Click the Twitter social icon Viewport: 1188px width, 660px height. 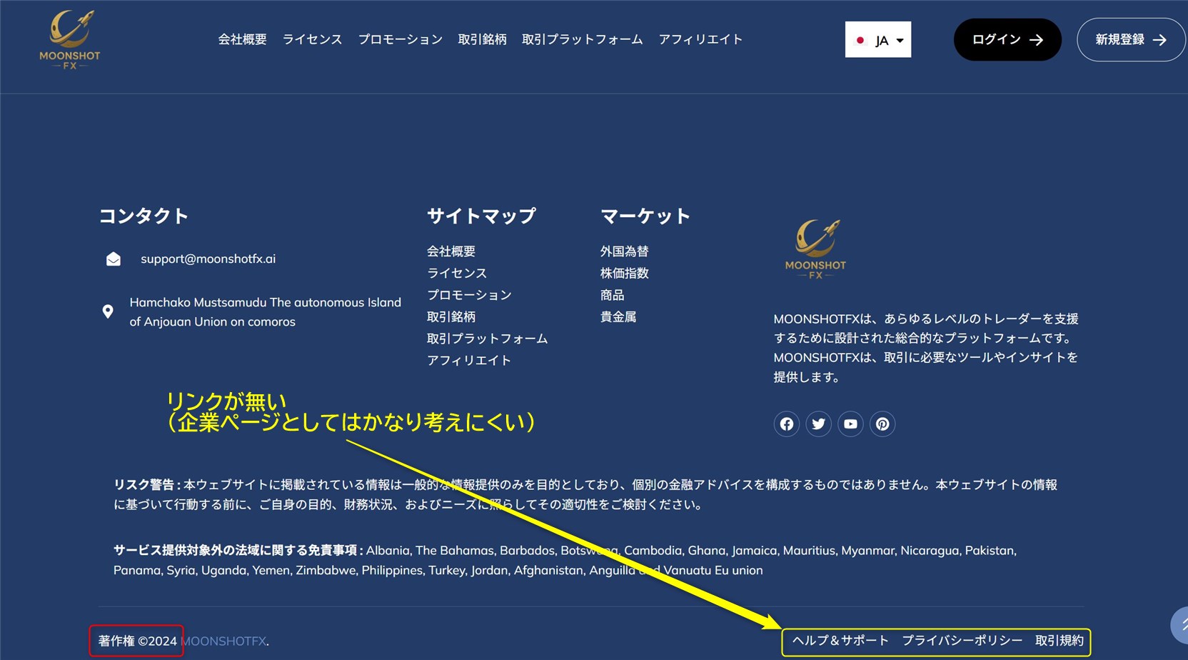coord(818,424)
